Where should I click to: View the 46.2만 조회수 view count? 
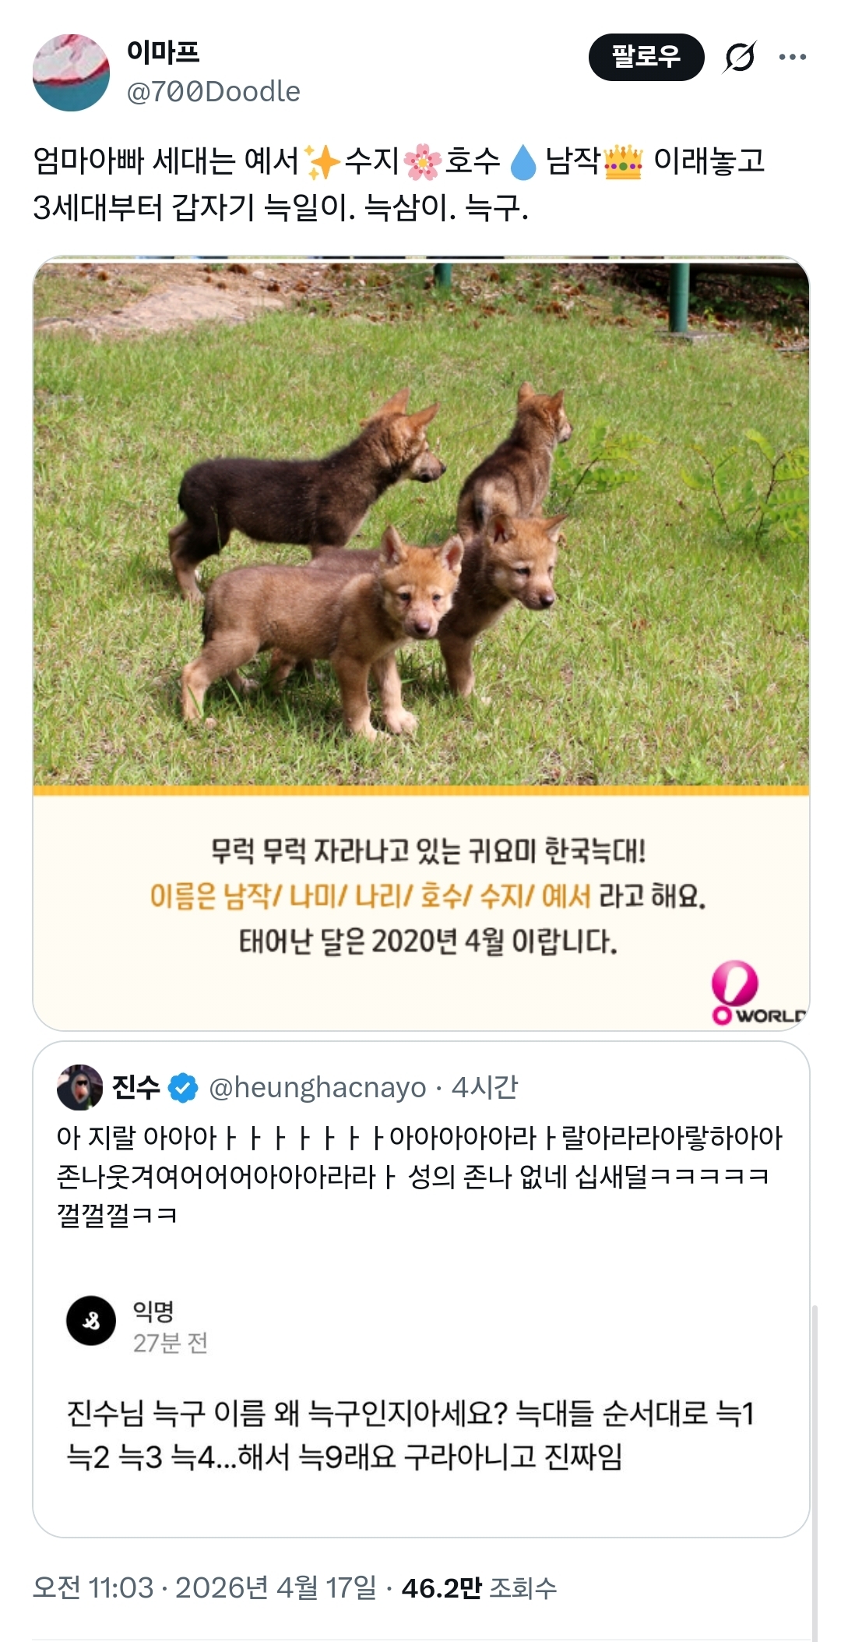point(479,1587)
